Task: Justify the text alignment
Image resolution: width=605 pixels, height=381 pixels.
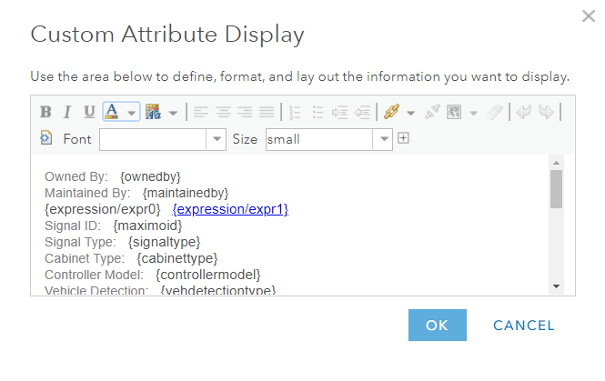Action: pyautogui.click(x=267, y=112)
